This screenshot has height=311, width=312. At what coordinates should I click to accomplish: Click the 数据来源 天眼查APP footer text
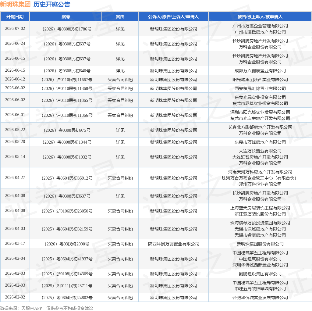(x=47, y=308)
